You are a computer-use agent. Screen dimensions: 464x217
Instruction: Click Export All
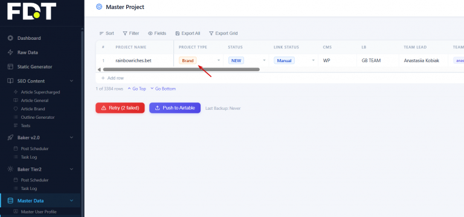click(188, 33)
